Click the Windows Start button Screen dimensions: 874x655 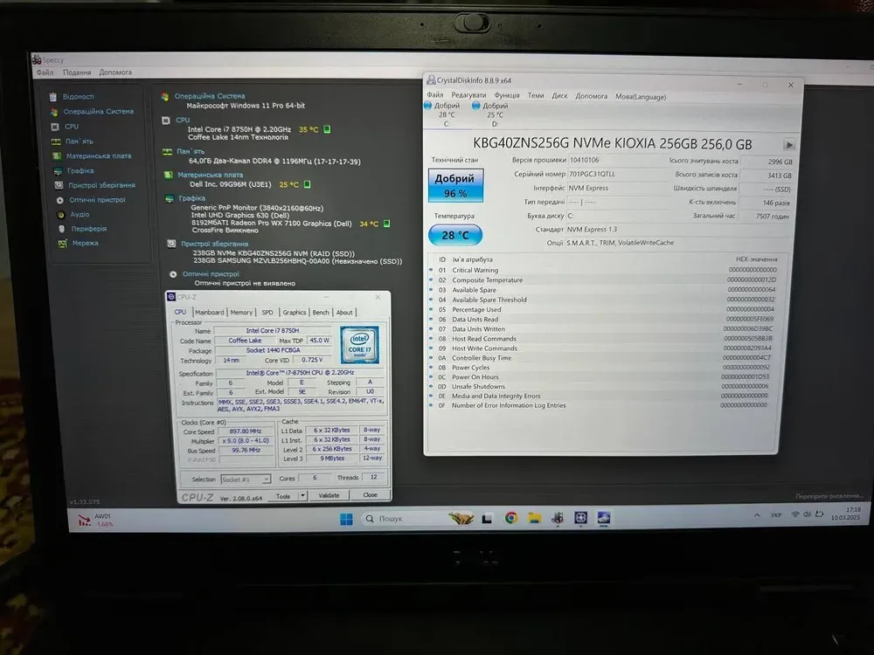pos(346,519)
